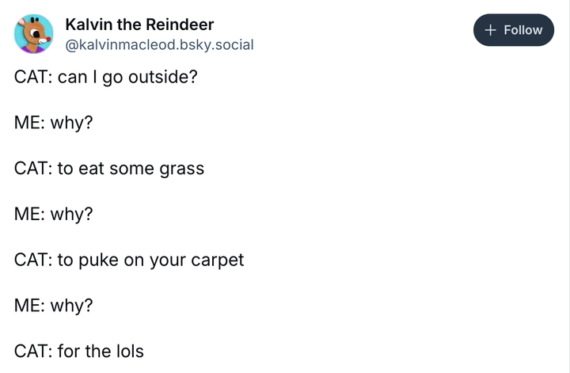Viewport: 570px width, 373px height.
Task: Open the display name Kalvin the Reindeer
Action: [x=139, y=25]
